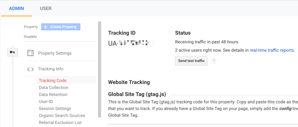Open the real-time traffic reports link

272,50
